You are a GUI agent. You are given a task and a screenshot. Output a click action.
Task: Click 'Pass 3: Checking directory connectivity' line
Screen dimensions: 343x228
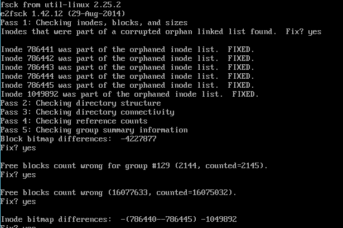tap(87, 112)
